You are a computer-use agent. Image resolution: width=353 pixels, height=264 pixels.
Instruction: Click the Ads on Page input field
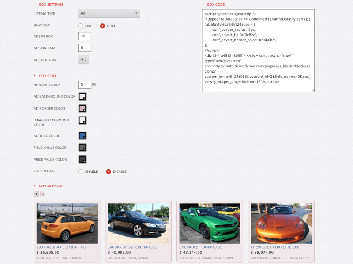coord(85,48)
